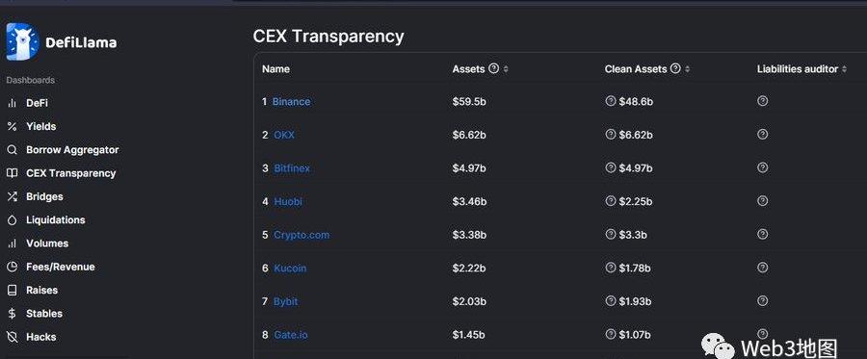Open the Bridges shuffle icon

coord(13,196)
